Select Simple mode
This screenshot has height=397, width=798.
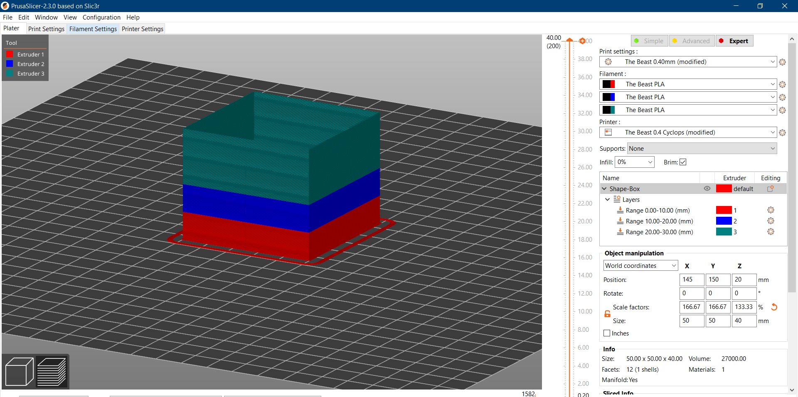pos(649,41)
